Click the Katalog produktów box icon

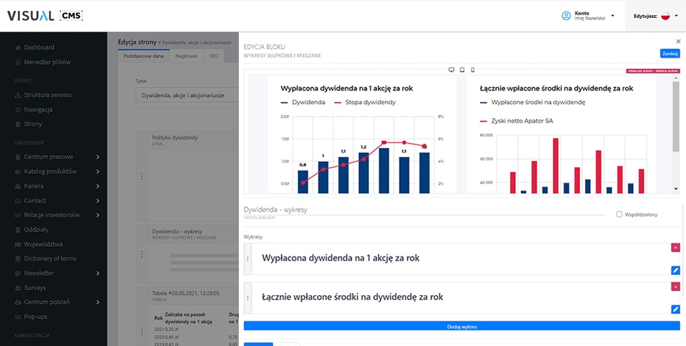(18, 171)
